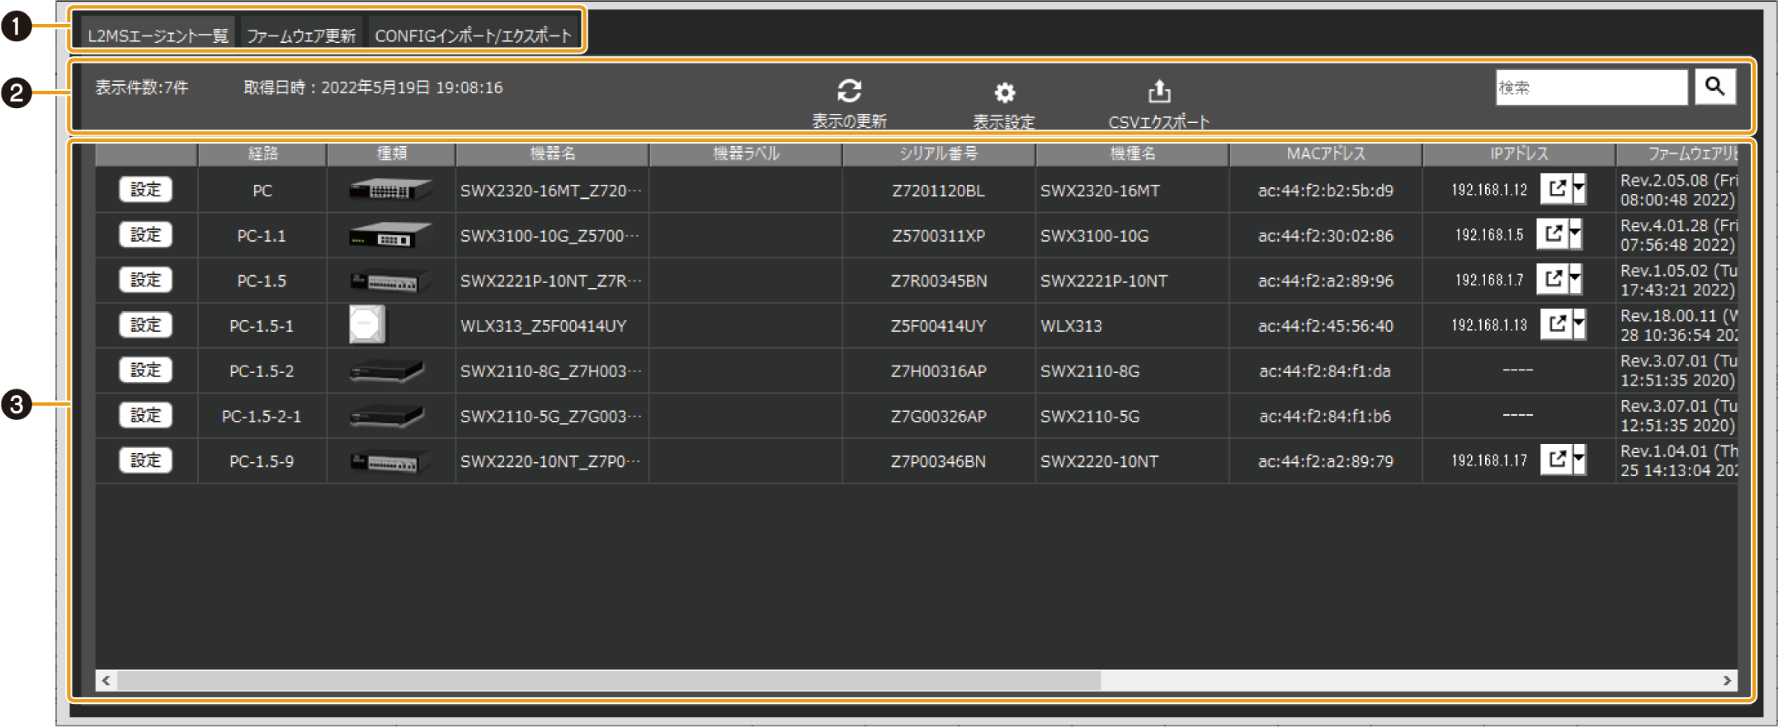Expand dropdown arrow next to 192.168.1.13
This screenshot has width=1778, height=727.
(1579, 324)
